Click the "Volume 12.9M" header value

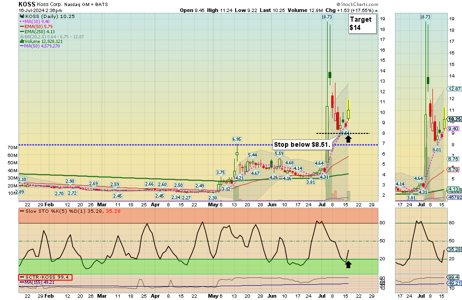305,10
